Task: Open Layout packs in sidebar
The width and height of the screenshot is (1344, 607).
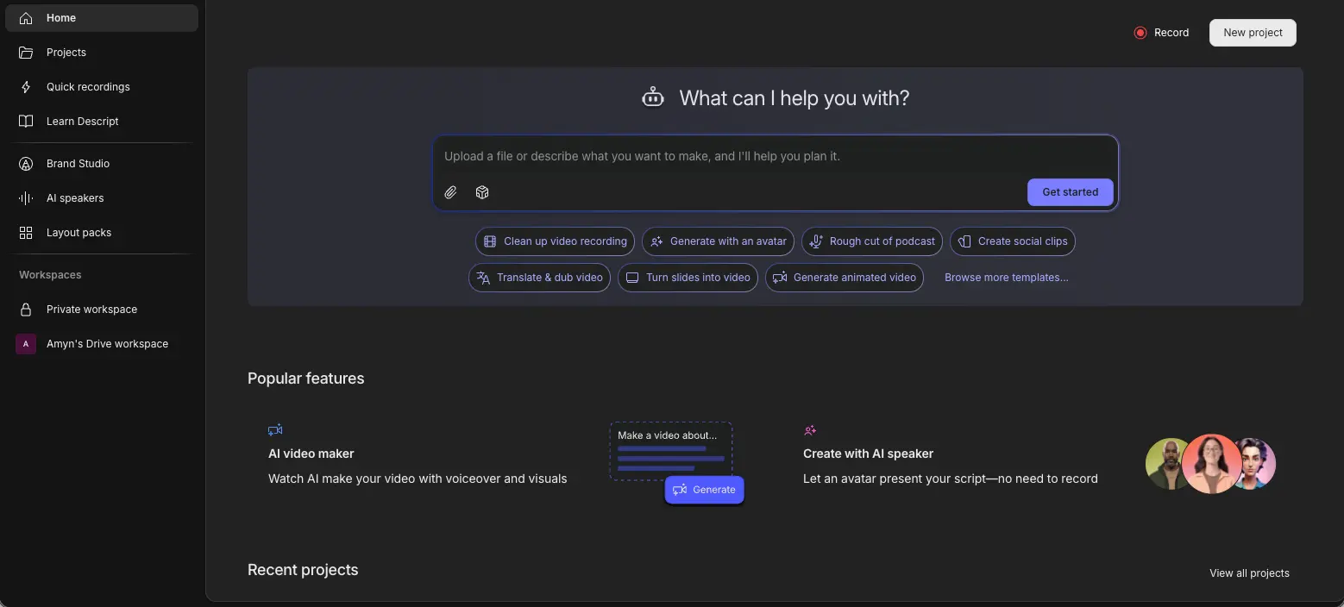Action: [79, 233]
